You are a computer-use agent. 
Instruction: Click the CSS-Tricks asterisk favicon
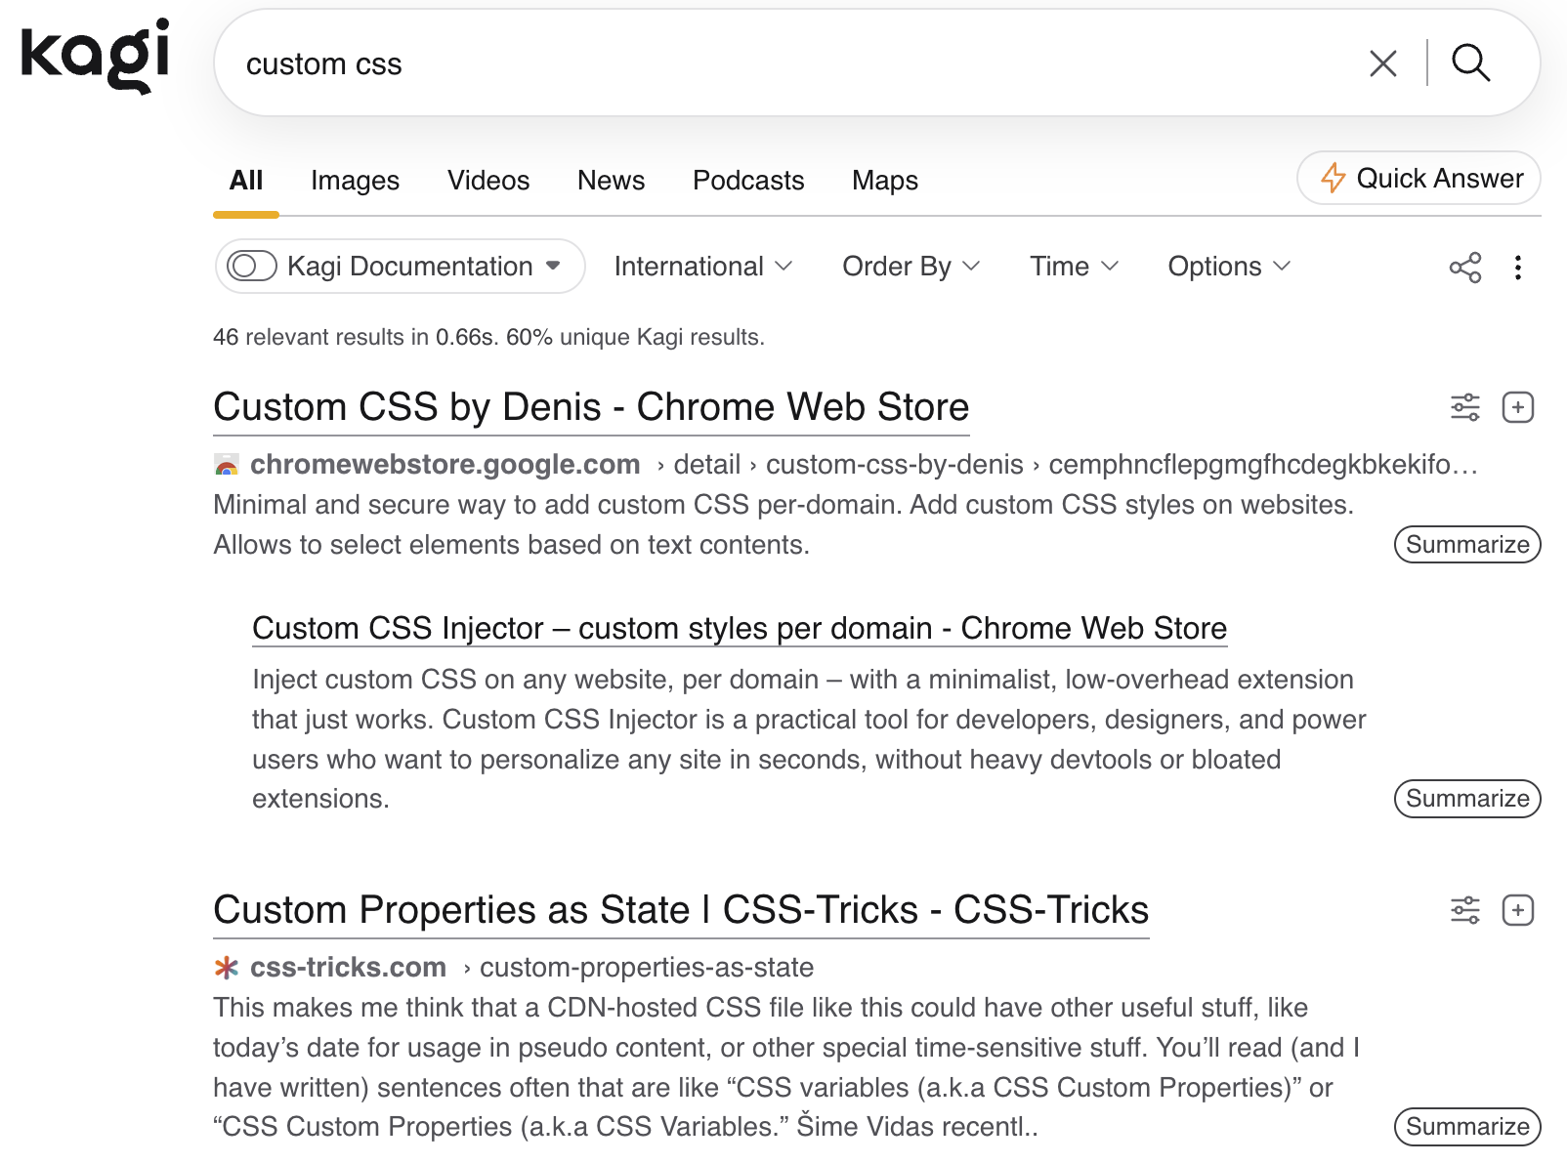coord(227,968)
